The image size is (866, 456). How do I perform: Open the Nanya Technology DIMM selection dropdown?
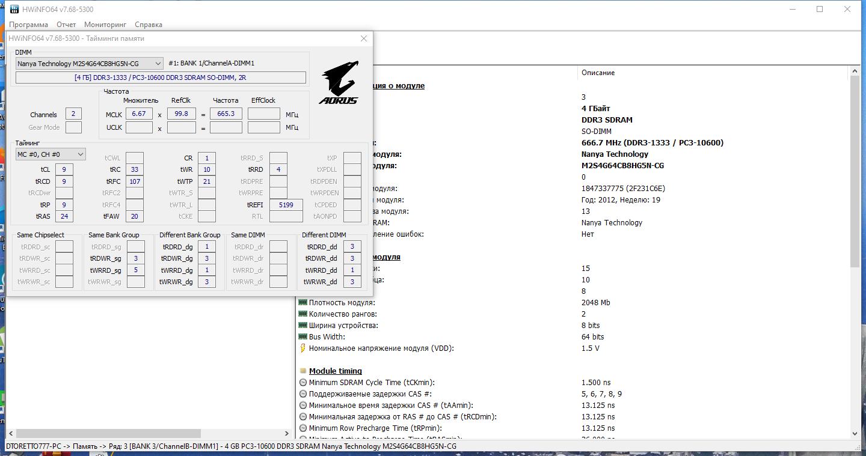point(90,63)
